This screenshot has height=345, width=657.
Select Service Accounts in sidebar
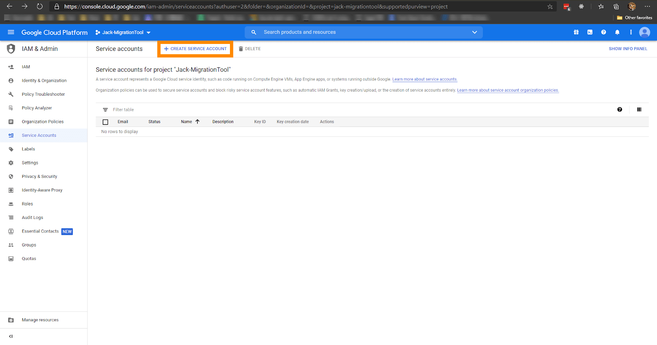coord(39,135)
